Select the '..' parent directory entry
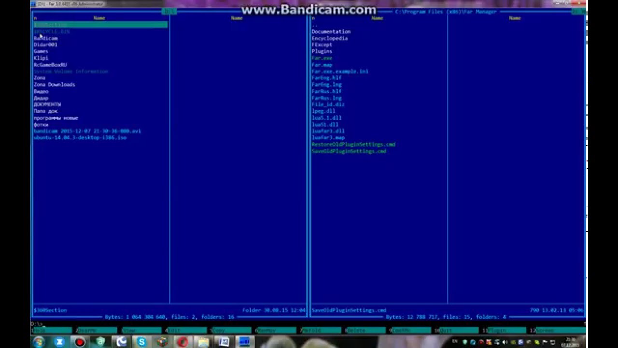The height and width of the screenshot is (348, 618). (315, 25)
